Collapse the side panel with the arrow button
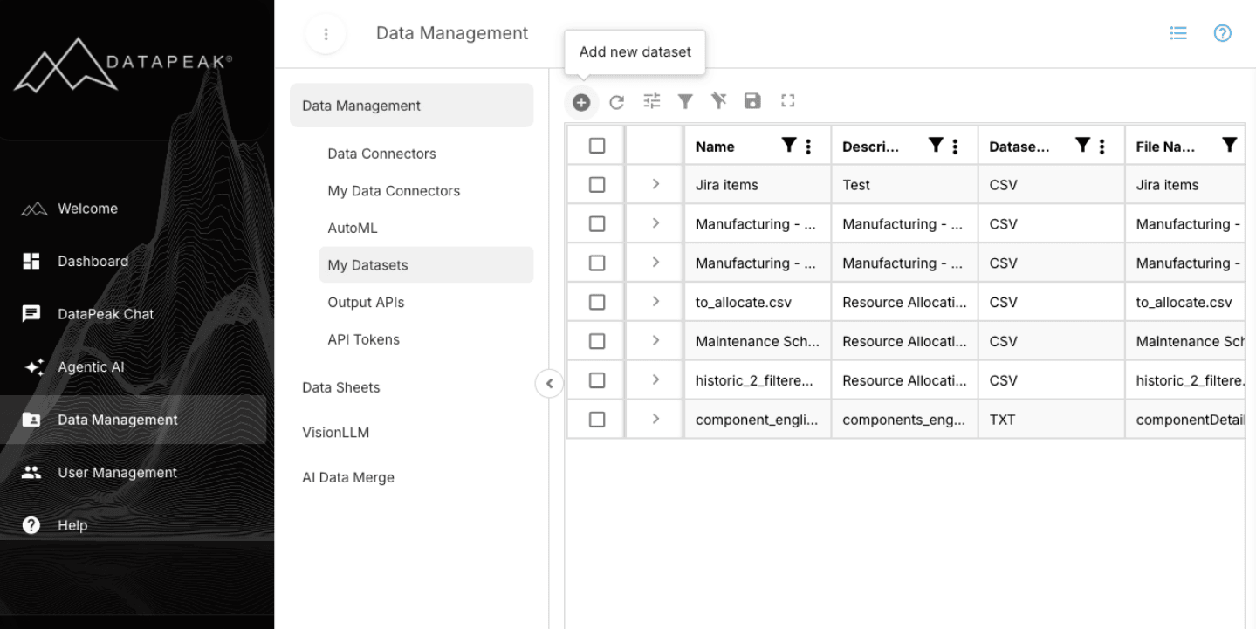The height and width of the screenshot is (629, 1256). [x=549, y=383]
